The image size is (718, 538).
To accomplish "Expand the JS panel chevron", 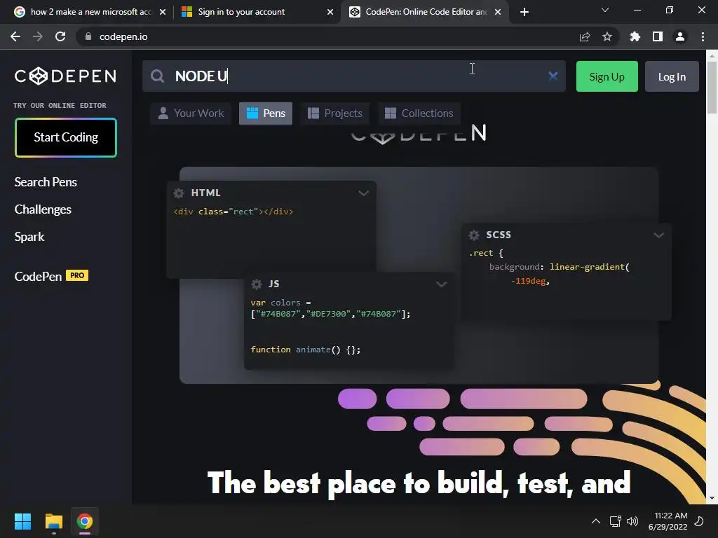I will click(x=442, y=284).
